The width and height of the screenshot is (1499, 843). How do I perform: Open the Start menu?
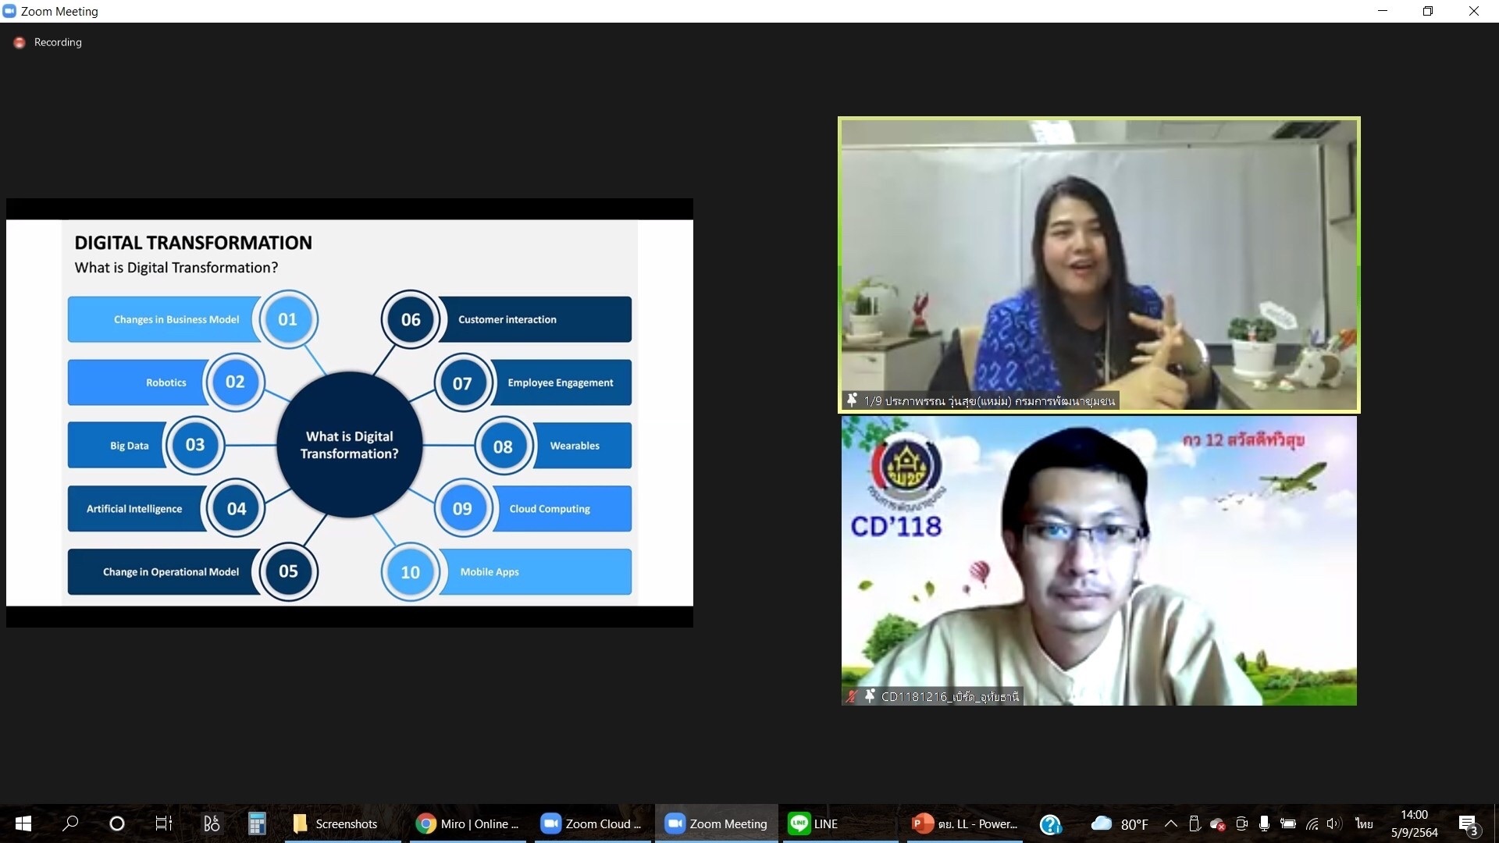[23, 823]
